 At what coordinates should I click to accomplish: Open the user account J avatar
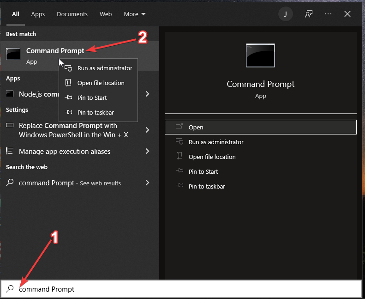tap(285, 14)
